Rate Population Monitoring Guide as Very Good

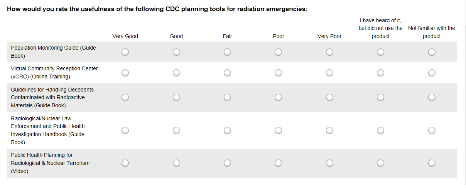pyautogui.click(x=125, y=52)
